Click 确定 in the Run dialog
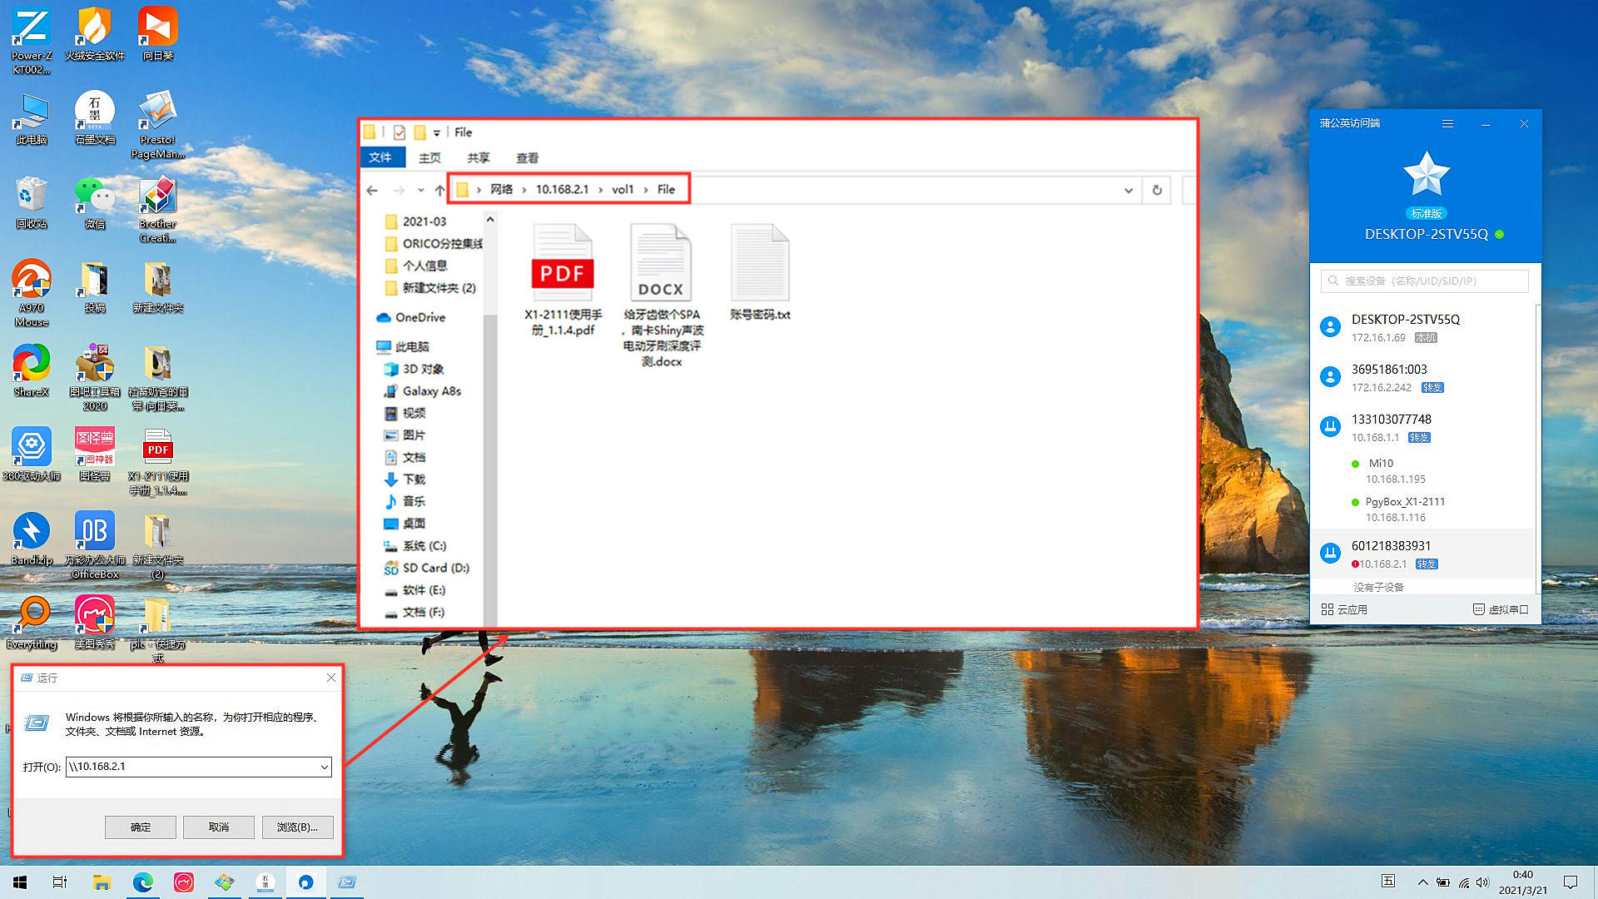Screen dimensions: 1598x899 tap(141, 827)
